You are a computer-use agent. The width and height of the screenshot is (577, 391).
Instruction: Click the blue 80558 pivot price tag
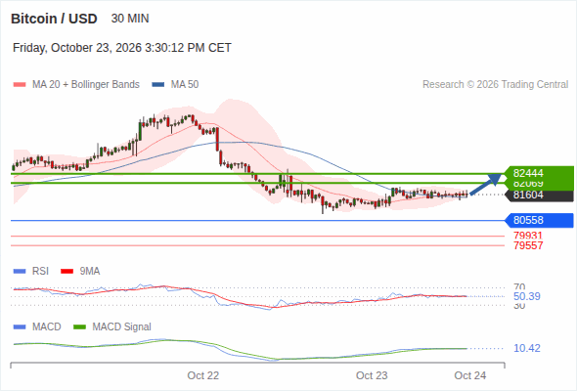(x=539, y=220)
